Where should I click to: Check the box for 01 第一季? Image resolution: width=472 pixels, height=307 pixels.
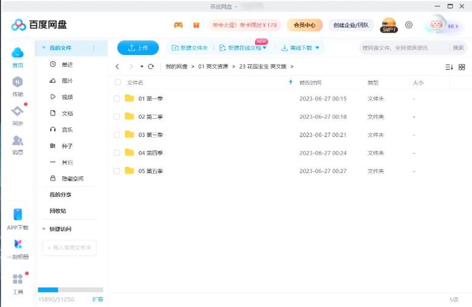(117, 98)
